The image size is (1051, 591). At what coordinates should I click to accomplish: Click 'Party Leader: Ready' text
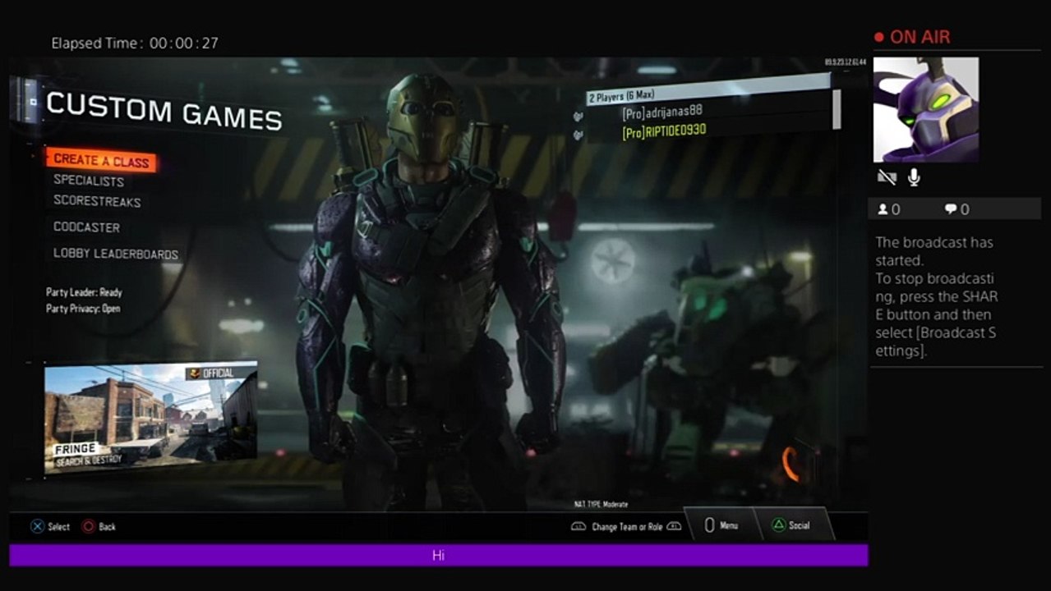[x=84, y=292]
